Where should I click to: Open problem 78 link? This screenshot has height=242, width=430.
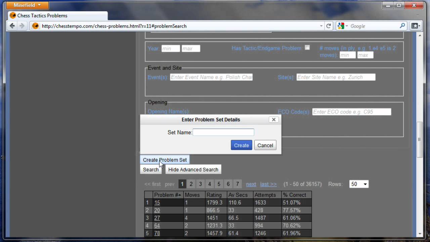pyautogui.click(x=157, y=233)
